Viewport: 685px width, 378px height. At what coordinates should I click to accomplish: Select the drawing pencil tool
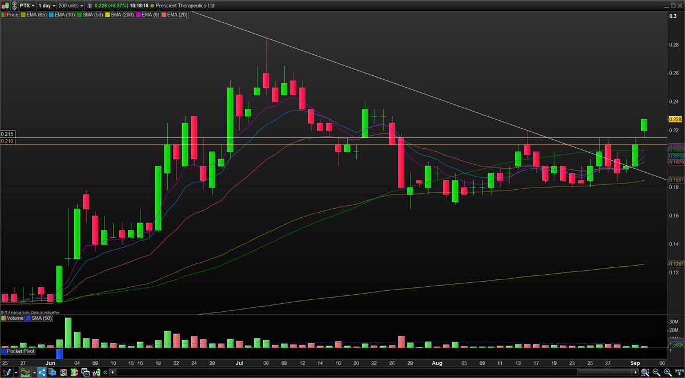tap(6, 372)
